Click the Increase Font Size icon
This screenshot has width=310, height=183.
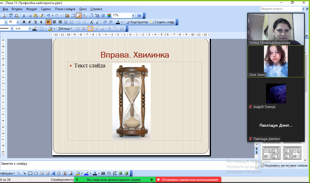coord(92,22)
